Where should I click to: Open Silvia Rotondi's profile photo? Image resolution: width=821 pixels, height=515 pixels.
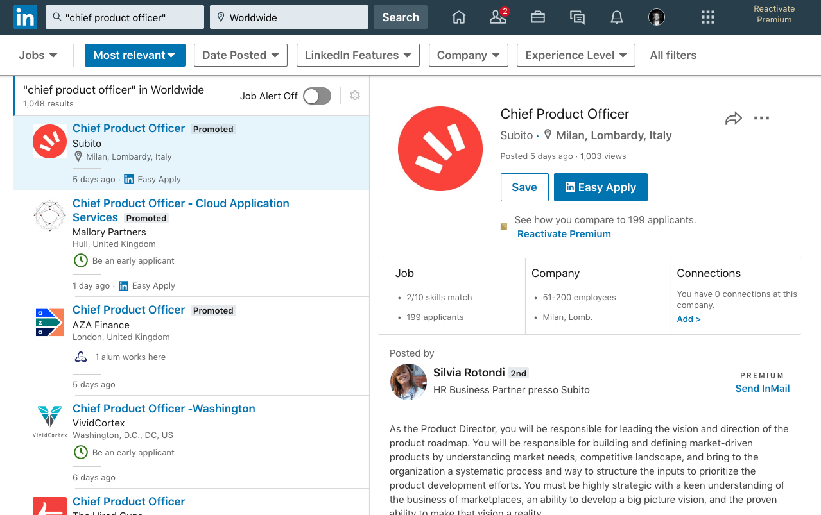[408, 382]
